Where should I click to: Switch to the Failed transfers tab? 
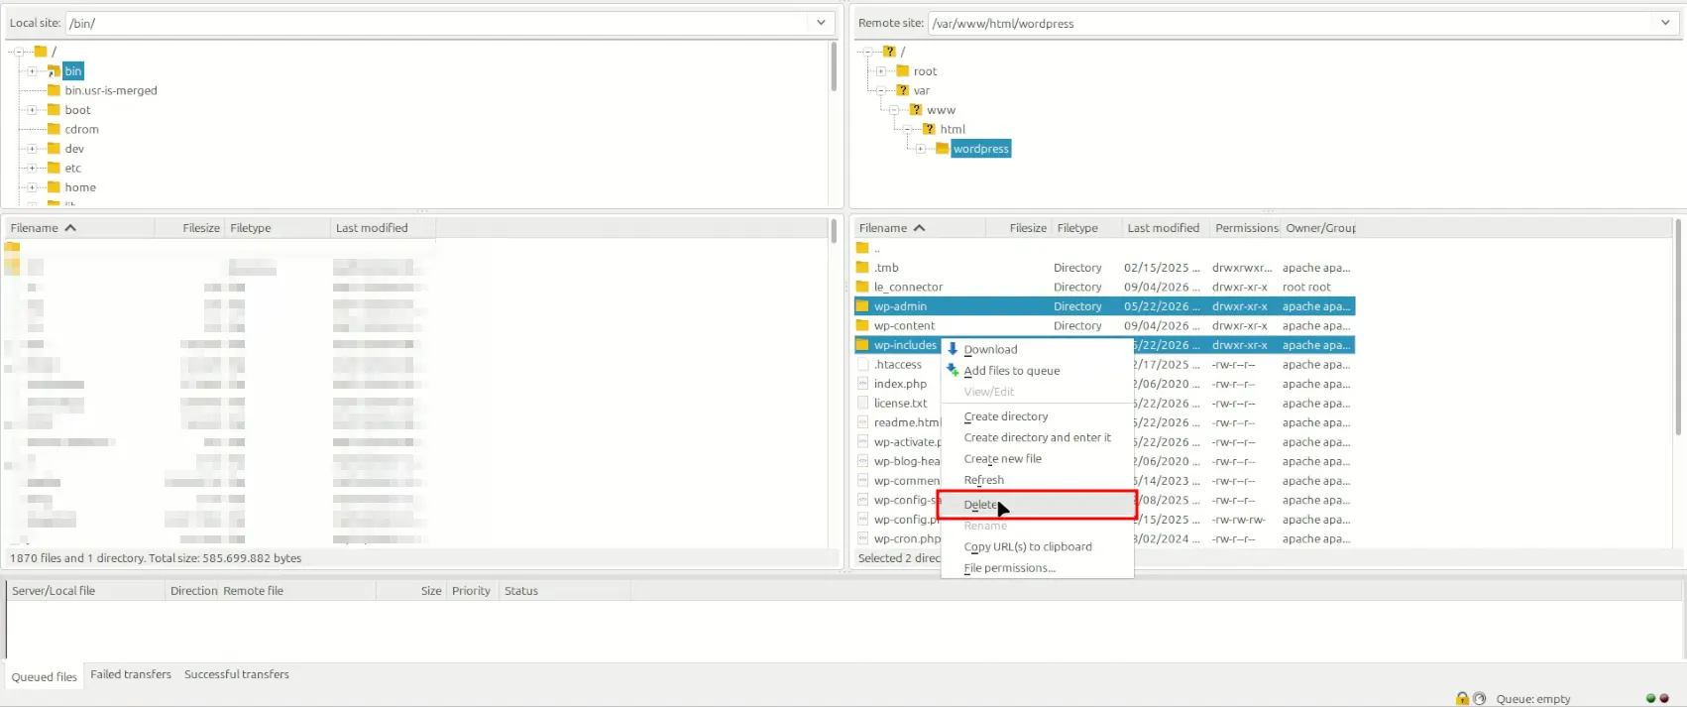tap(131, 674)
